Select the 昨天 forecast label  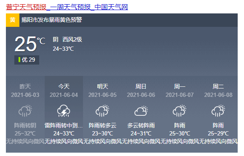pos(25,86)
